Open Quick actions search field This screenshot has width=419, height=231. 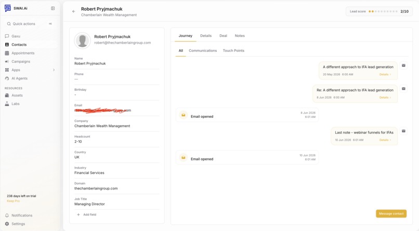[x=30, y=24]
